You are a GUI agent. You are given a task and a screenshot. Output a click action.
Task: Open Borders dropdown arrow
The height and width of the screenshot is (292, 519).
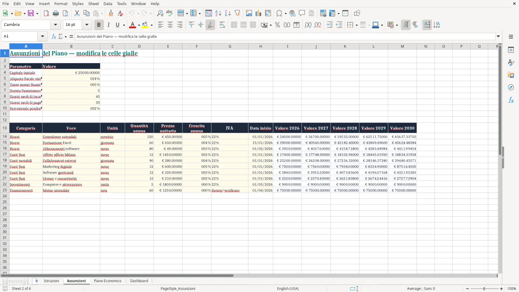point(356,25)
